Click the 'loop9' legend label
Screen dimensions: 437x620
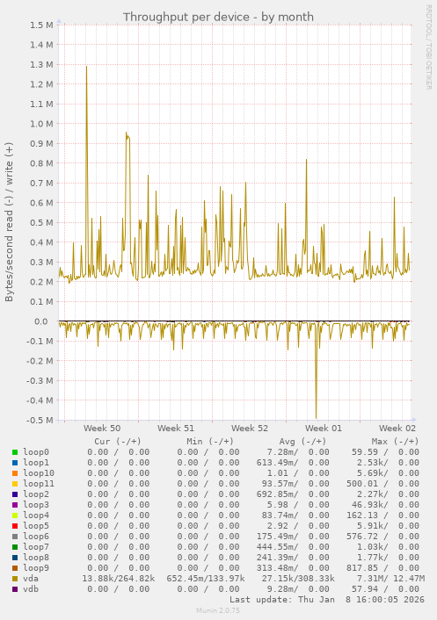coord(36,568)
